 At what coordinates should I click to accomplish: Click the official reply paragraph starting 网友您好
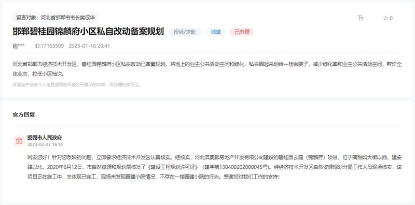[x=215, y=167]
